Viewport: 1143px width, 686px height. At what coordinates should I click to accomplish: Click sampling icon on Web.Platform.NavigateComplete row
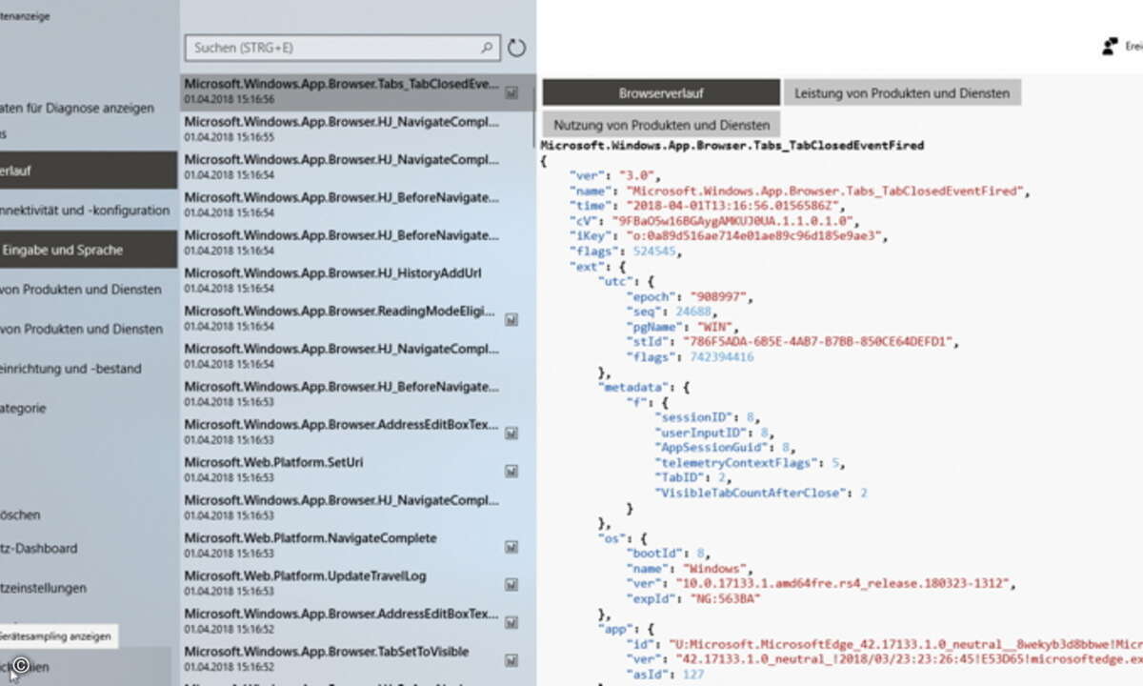tap(511, 547)
